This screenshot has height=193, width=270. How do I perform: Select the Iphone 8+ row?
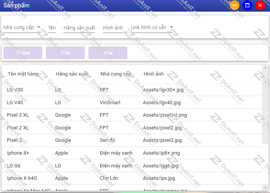click(x=132, y=153)
